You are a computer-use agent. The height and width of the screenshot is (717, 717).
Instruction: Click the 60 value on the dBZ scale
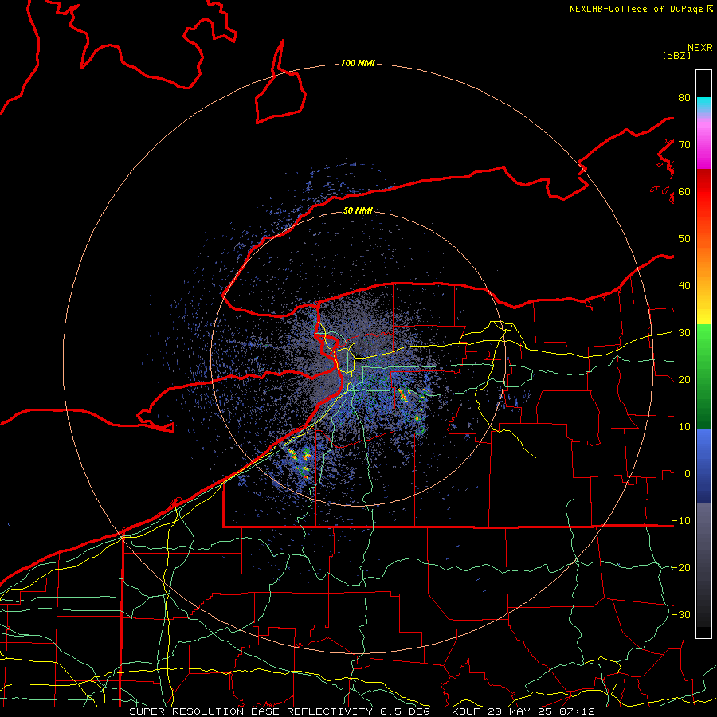(x=684, y=191)
